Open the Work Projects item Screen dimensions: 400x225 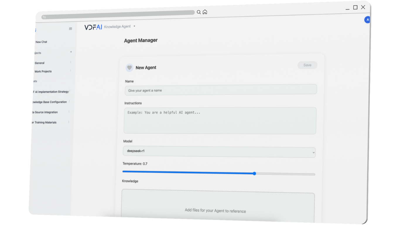coord(43,71)
